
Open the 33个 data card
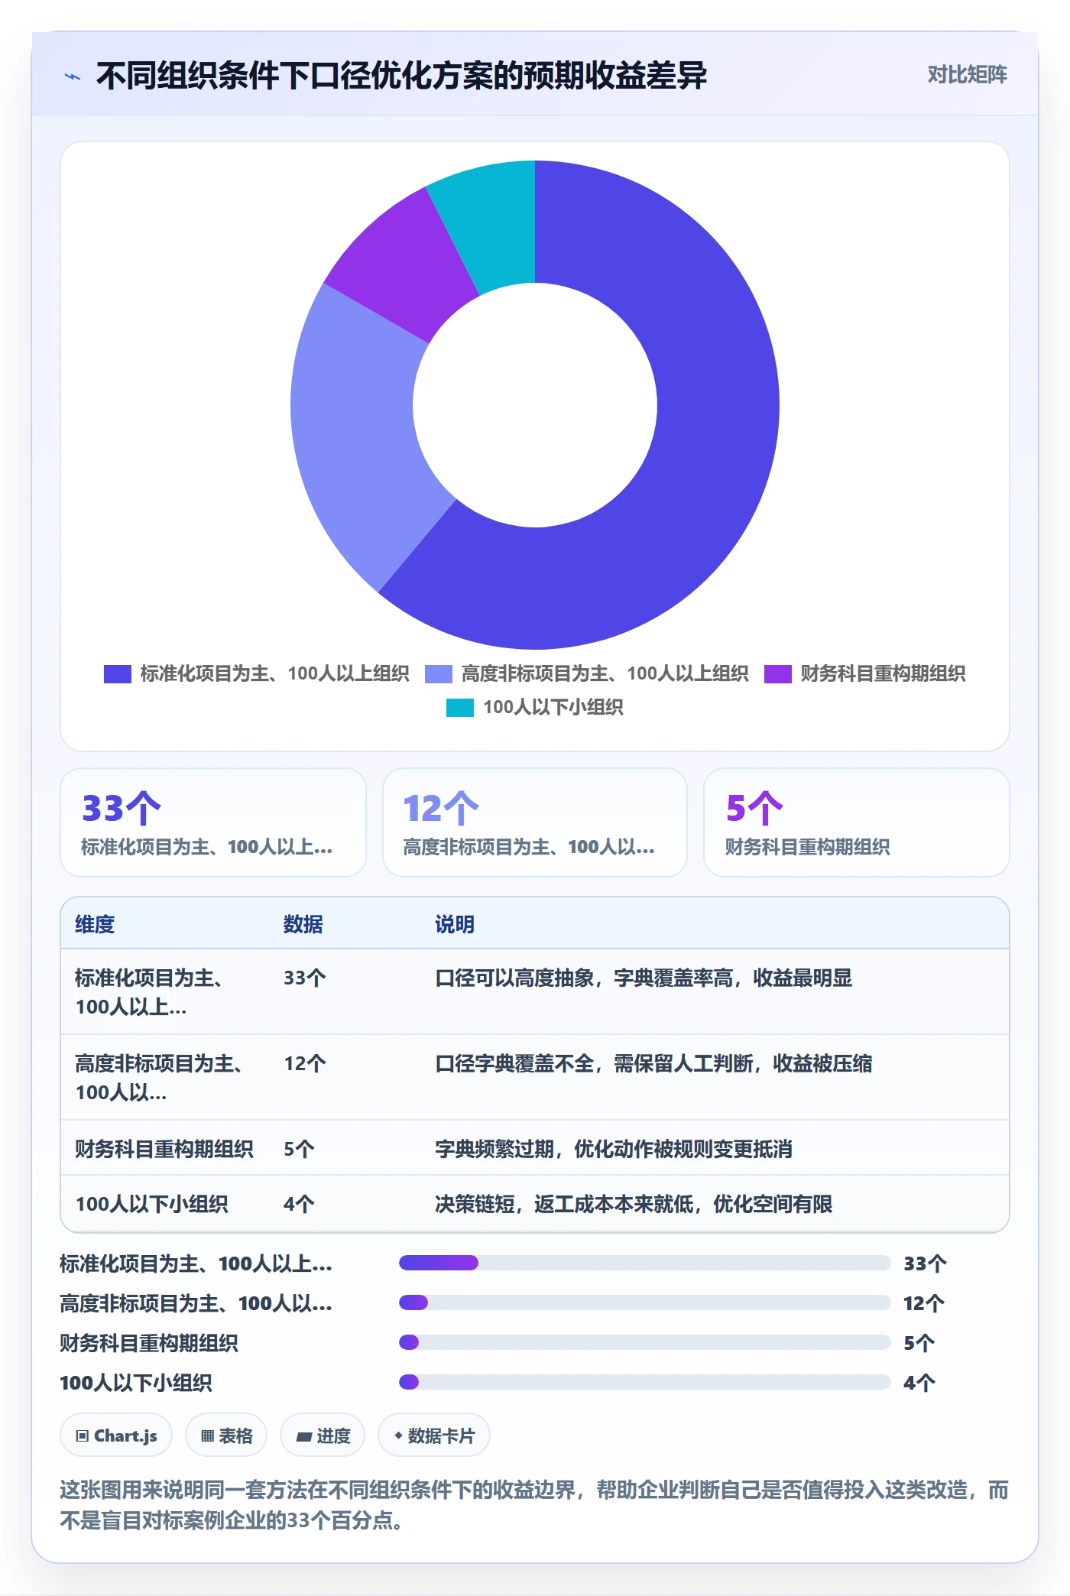[x=213, y=822]
